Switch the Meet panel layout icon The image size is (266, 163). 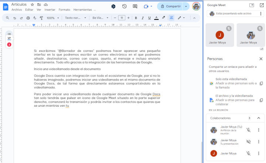click(252, 5)
